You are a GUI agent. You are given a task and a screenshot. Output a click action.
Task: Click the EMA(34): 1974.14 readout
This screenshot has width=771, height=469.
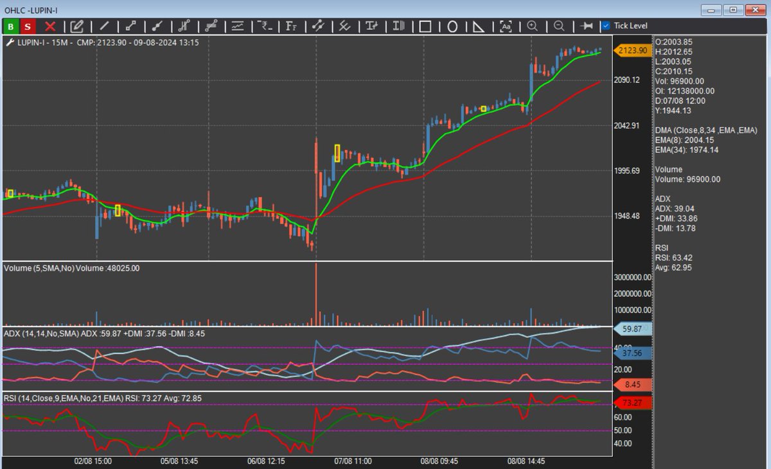click(687, 150)
